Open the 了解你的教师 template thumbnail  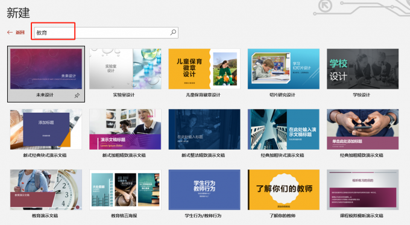[283, 189]
